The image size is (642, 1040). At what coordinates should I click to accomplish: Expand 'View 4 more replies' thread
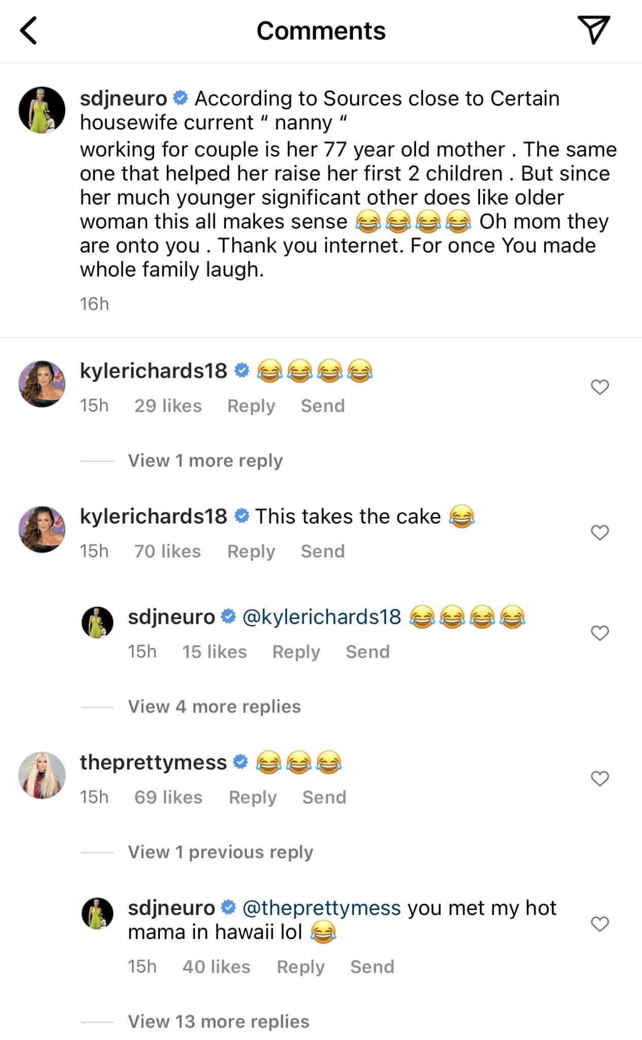[213, 706]
